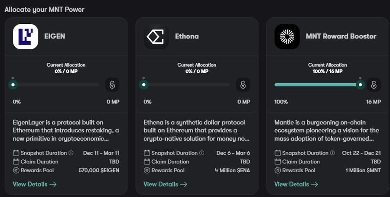The image size is (390, 197).
Task: Open View Details for MNT Reward Booster
Action: tap(296, 184)
